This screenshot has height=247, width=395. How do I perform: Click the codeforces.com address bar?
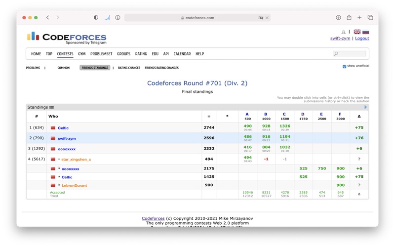click(x=197, y=18)
